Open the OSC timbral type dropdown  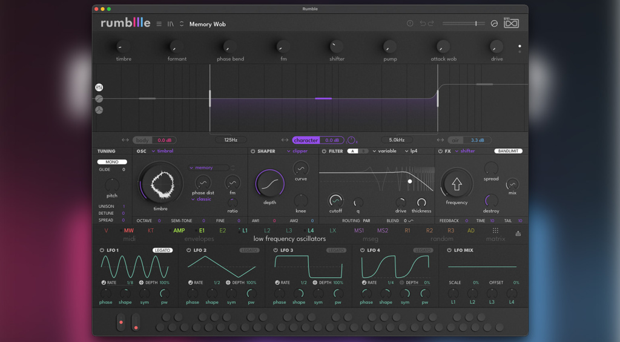(163, 151)
